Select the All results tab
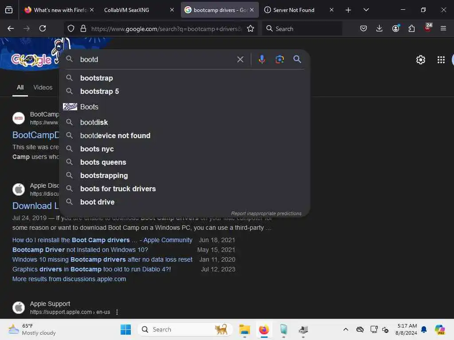 point(20,88)
